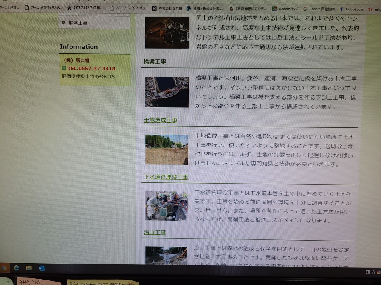Open the Google 画像検索 bookmark
The image size is (381, 285).
coord(319,9)
